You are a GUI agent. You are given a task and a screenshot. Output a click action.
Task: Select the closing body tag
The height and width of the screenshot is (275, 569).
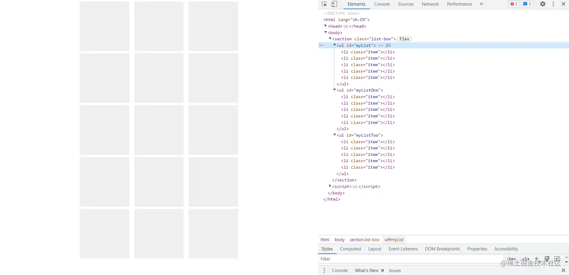(x=336, y=193)
